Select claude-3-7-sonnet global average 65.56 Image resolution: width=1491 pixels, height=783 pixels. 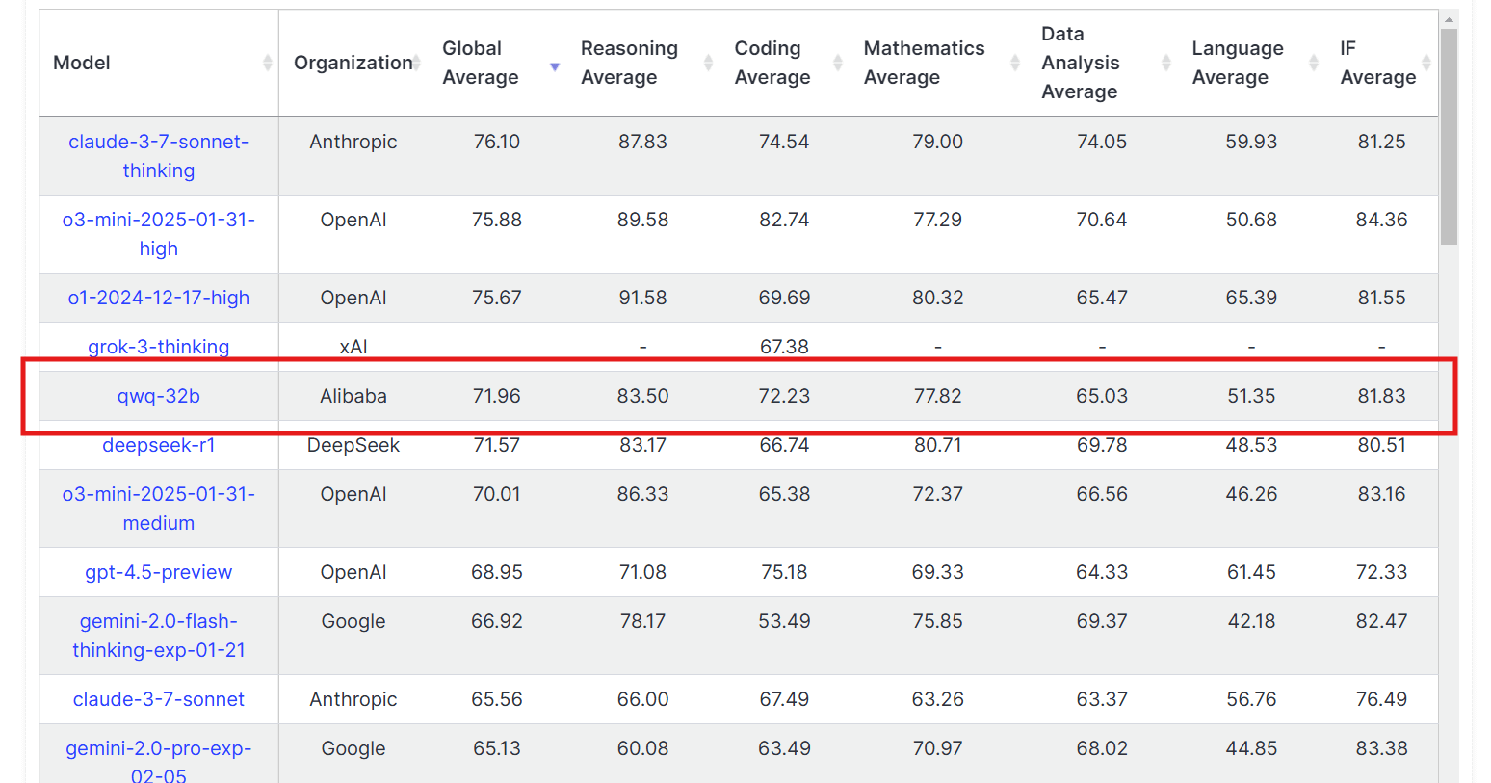coord(497,699)
